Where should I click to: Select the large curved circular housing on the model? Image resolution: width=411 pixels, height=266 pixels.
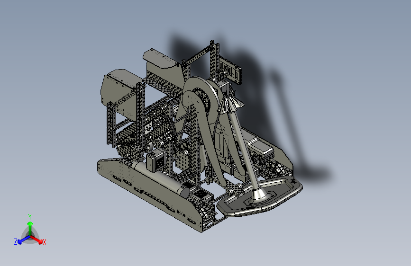click(x=202, y=100)
